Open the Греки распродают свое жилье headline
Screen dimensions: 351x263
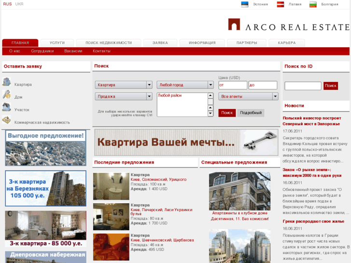pyautogui.click(x=313, y=221)
